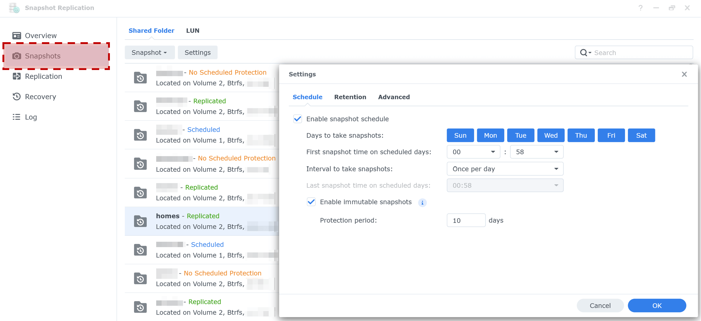Open the first snapshot hour dropdown
This screenshot has height=321, width=701.
point(473,152)
